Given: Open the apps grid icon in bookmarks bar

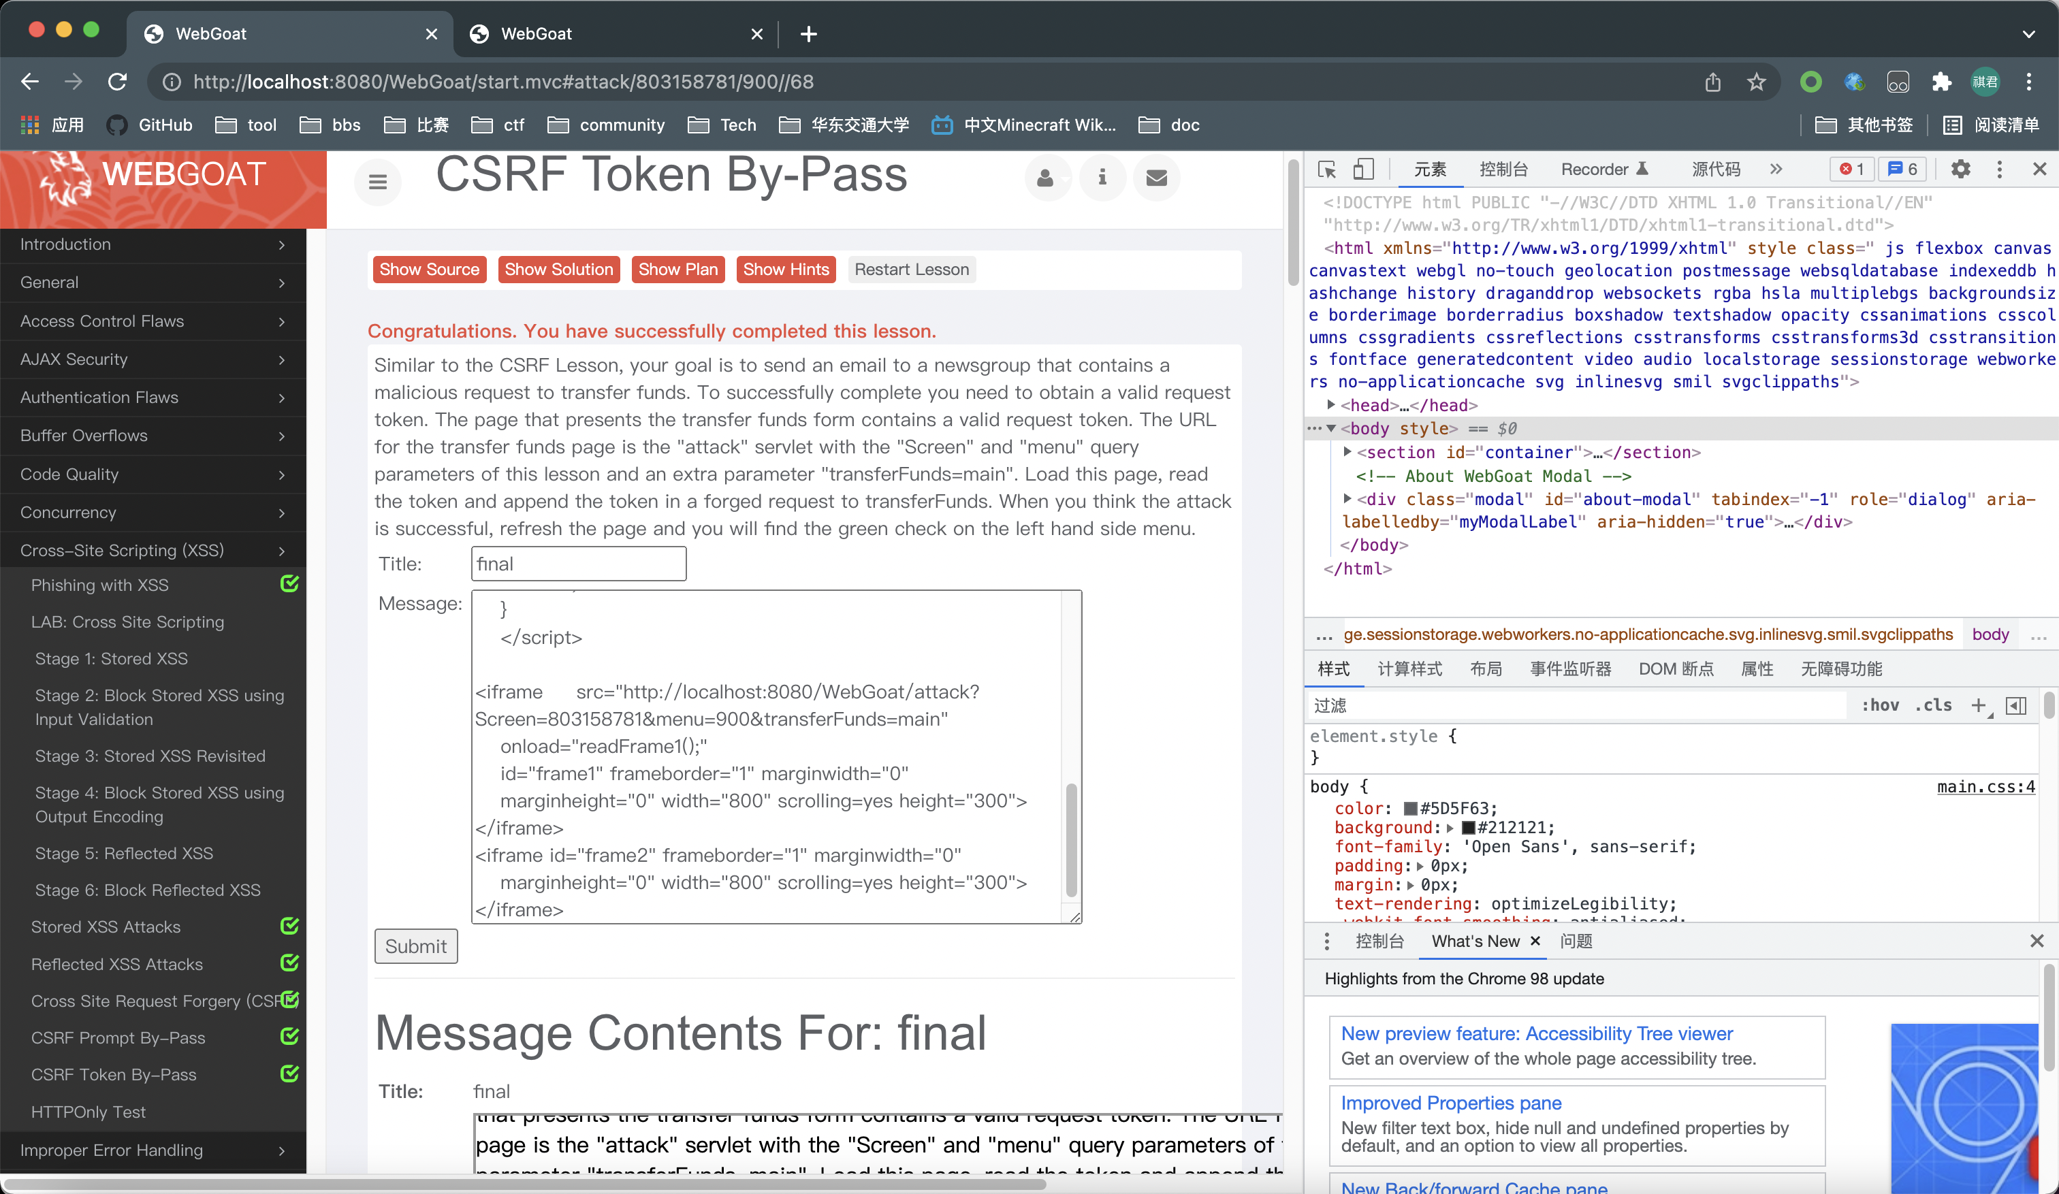Looking at the screenshot, I should 30,125.
